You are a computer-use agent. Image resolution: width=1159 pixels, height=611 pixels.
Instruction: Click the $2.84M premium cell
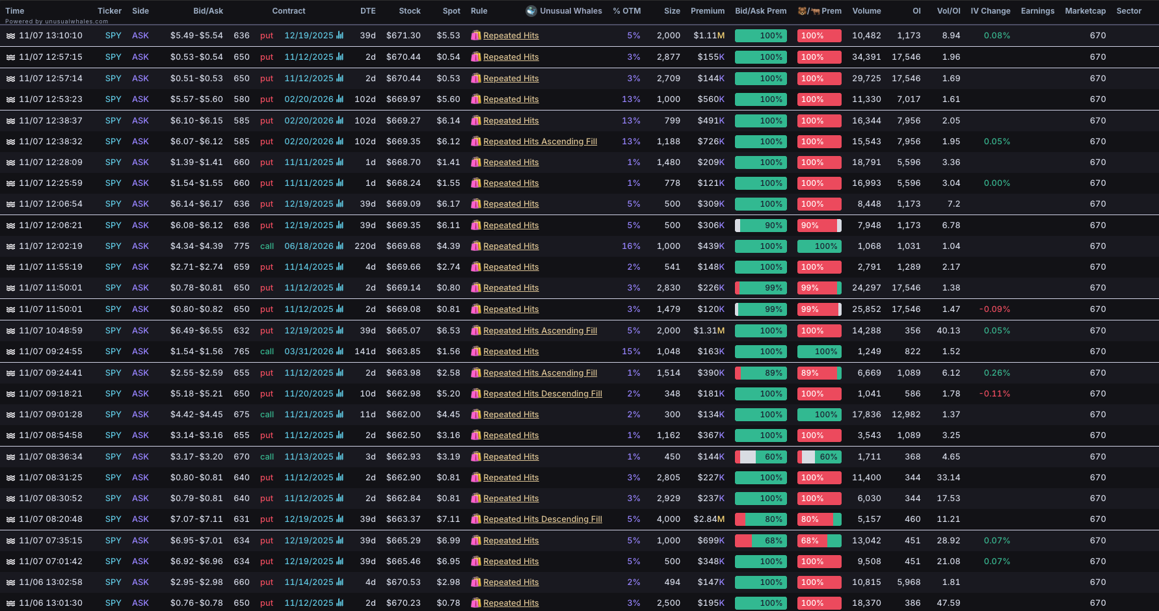(709, 519)
